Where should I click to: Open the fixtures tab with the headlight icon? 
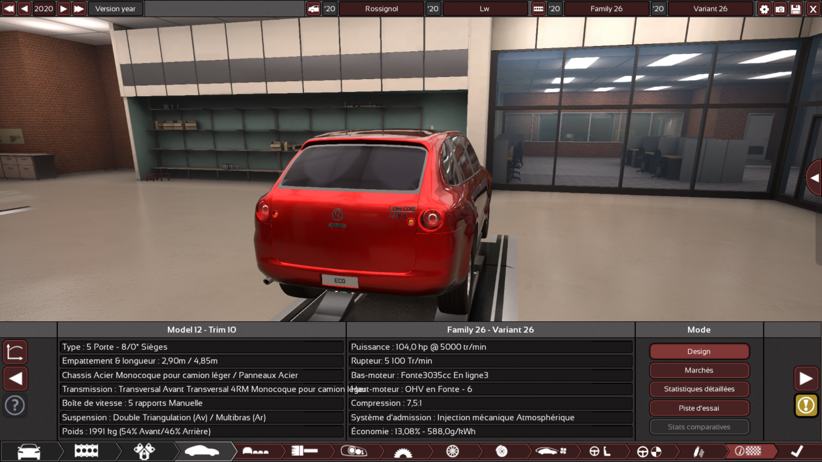[354, 451]
